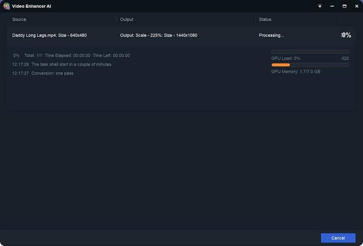Select the Daddy Long Legs.mp4 source entry

pos(49,35)
